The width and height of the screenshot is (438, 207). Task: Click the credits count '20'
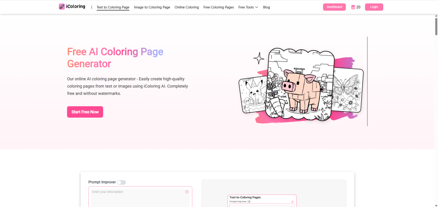pos(358,7)
